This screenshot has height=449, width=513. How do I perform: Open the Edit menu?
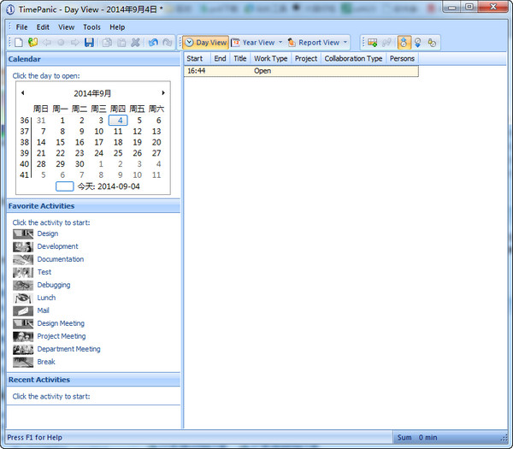pos(43,27)
